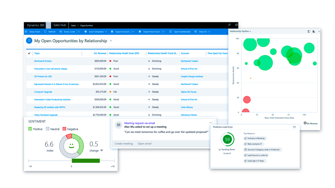Sort by the Relationship Health State (KPI) column
Viewport: 335px width, 188px height.
coord(124,53)
